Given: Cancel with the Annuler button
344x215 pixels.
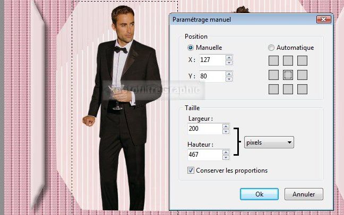Looking at the screenshot, I should (x=304, y=194).
